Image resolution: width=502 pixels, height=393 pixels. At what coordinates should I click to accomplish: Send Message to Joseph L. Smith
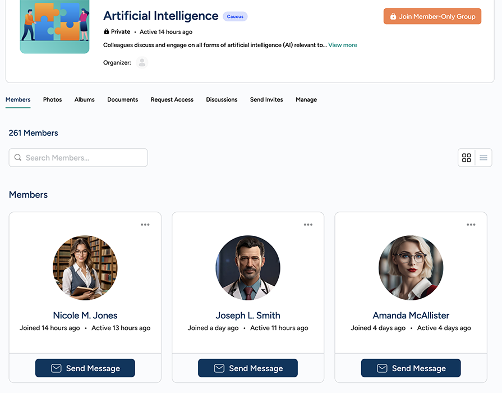[248, 368]
